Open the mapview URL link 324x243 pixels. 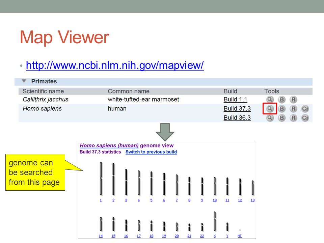pyautogui.click(x=115, y=65)
